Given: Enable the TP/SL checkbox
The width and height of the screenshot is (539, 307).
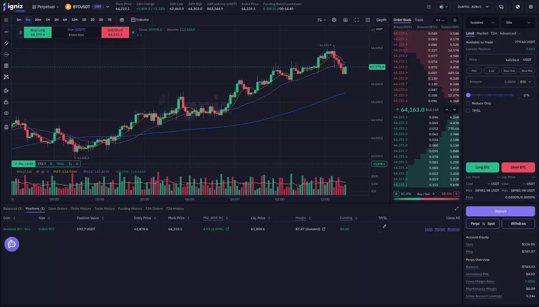Looking at the screenshot, I should [468, 111].
